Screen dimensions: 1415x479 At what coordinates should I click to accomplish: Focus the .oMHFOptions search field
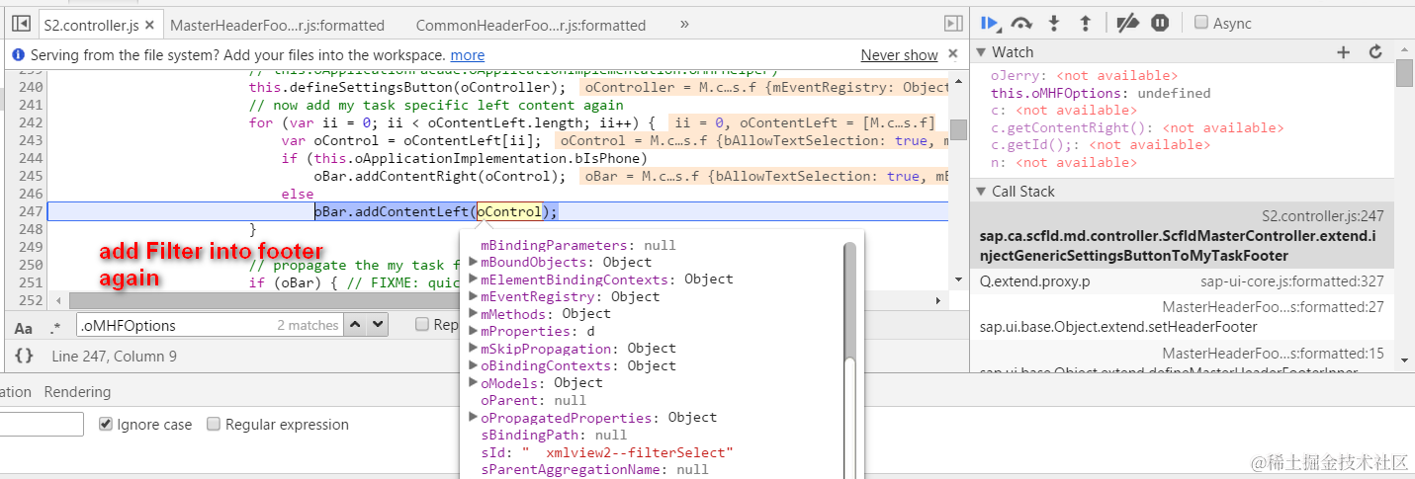point(209,325)
